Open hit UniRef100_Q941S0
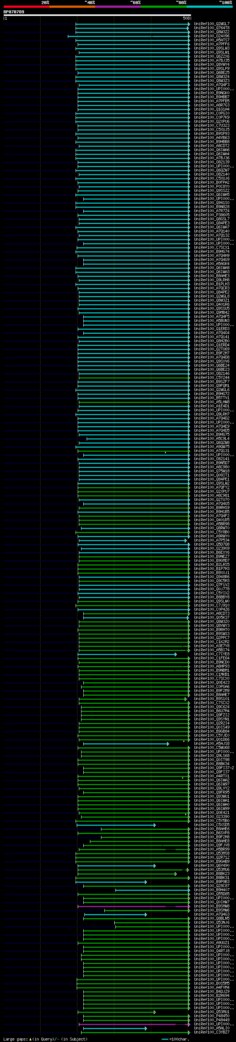The image size is (236, 1042). (x=212, y=203)
